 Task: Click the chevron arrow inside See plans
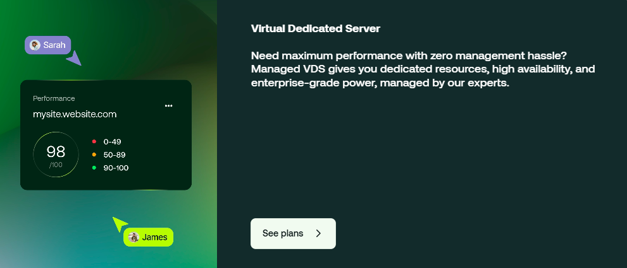[318, 233]
